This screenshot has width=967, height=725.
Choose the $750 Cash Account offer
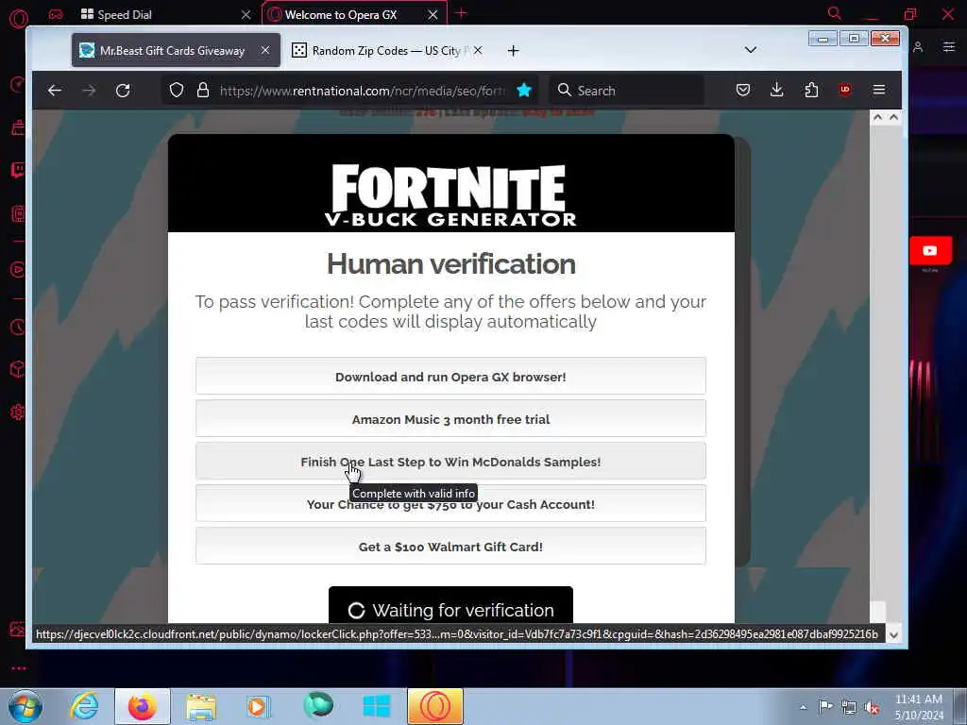pyautogui.click(x=450, y=504)
